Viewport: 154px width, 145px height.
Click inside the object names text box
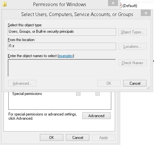pyautogui.click(x=62, y=68)
